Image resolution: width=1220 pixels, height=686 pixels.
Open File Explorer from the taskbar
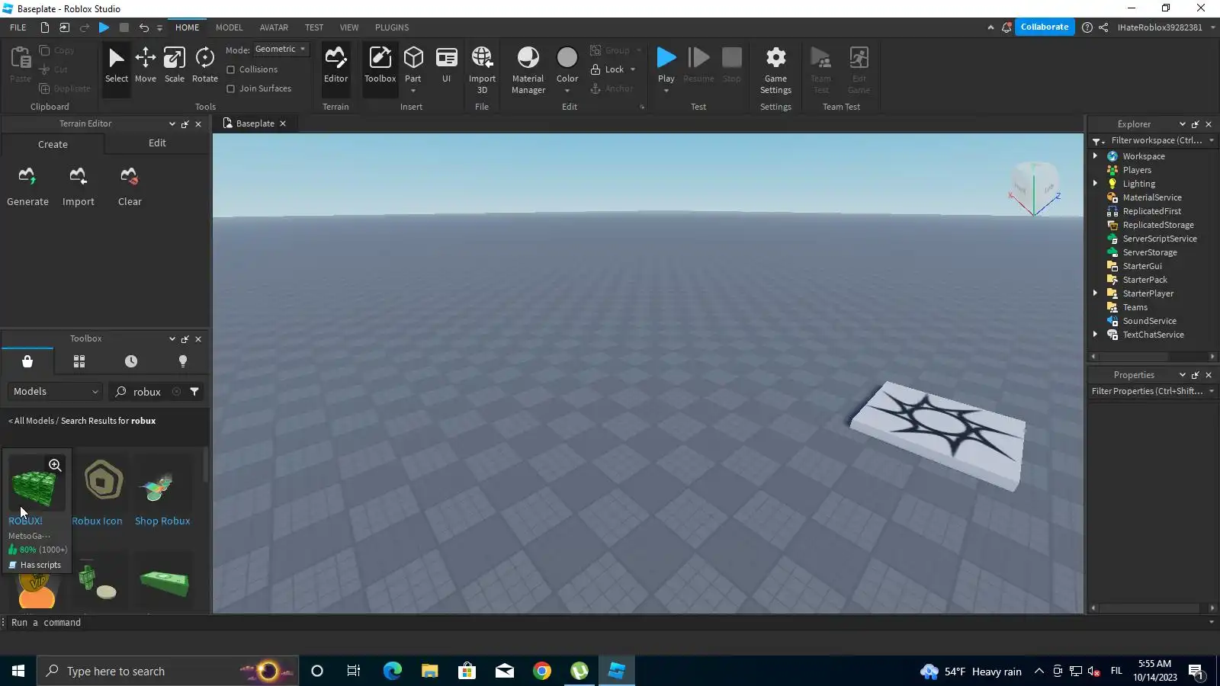[429, 671]
